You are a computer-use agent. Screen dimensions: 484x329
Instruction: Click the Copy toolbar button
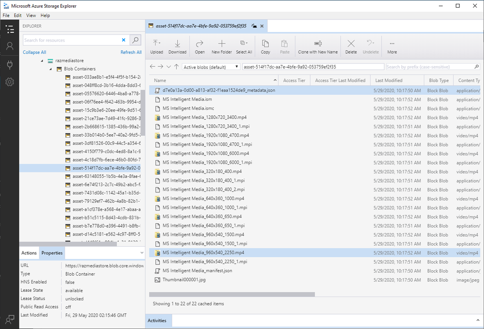(265, 47)
